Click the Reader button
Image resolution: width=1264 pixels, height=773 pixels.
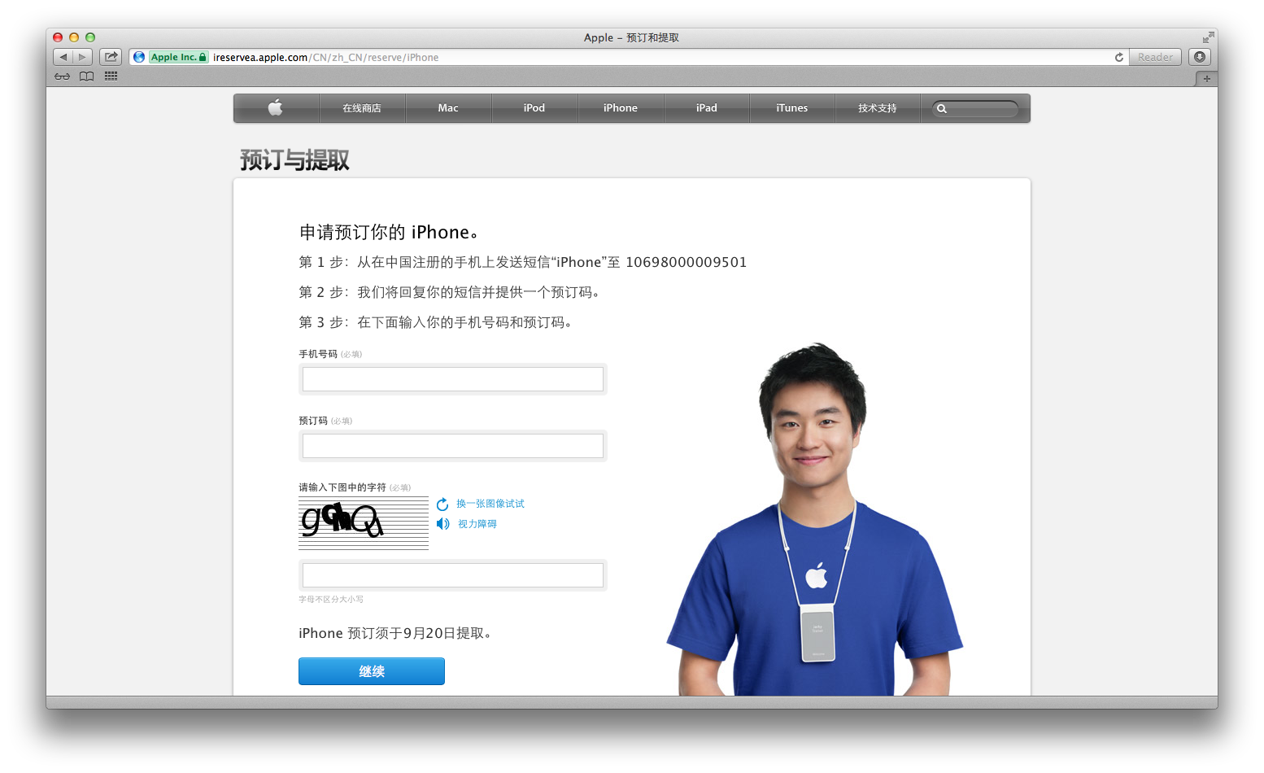(x=1155, y=57)
